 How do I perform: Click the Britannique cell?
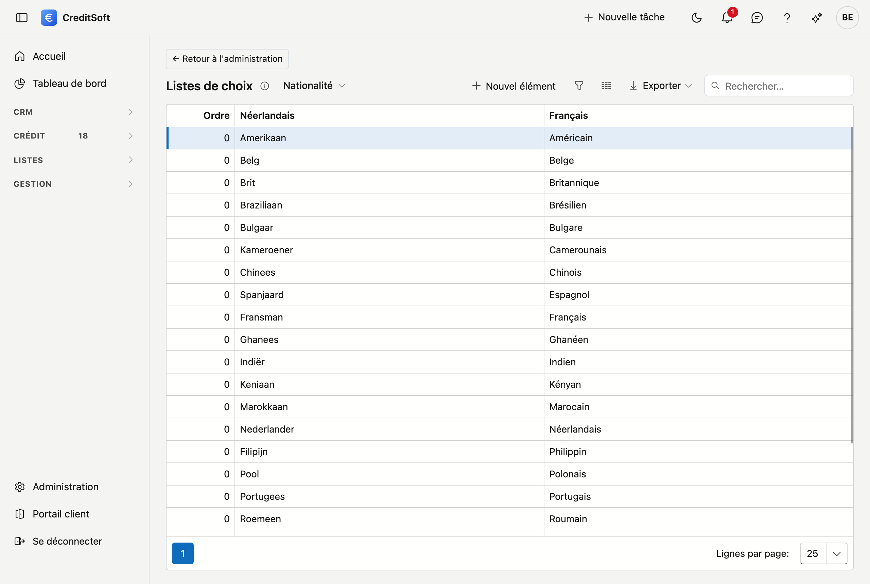[x=698, y=183]
